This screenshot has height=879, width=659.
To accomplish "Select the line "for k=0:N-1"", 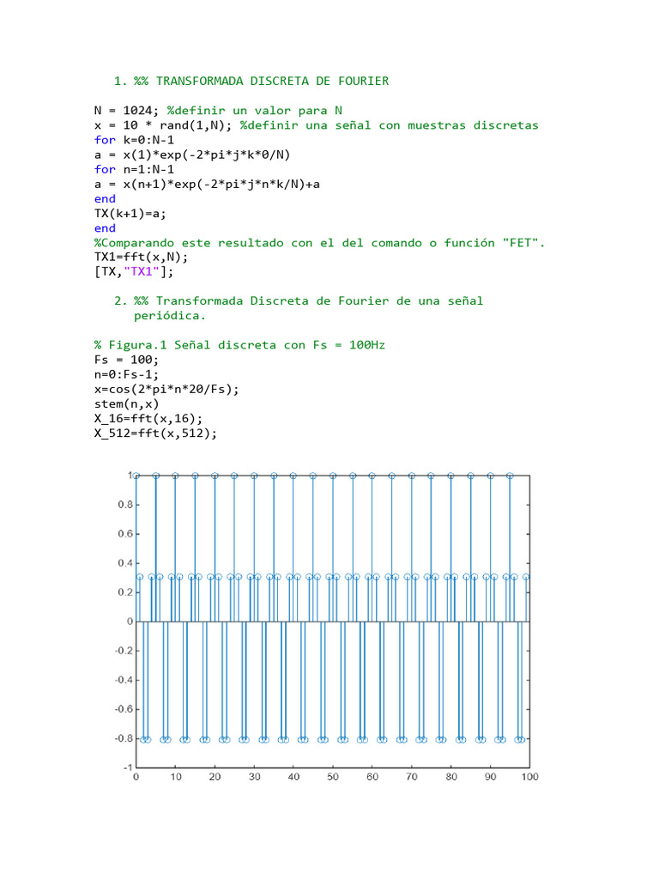I will coord(134,140).
